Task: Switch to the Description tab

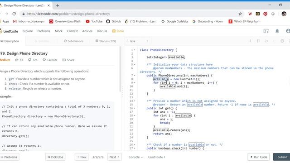Action: (x=10, y=41)
